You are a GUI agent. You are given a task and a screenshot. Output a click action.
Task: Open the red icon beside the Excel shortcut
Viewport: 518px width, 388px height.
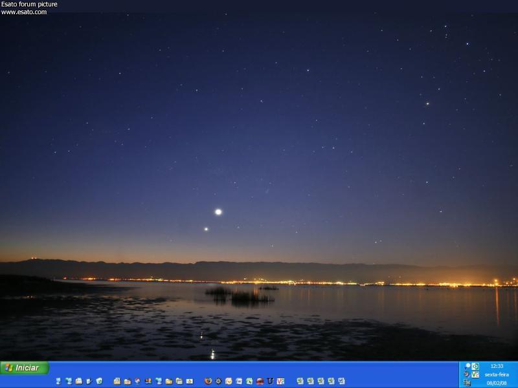click(260, 381)
